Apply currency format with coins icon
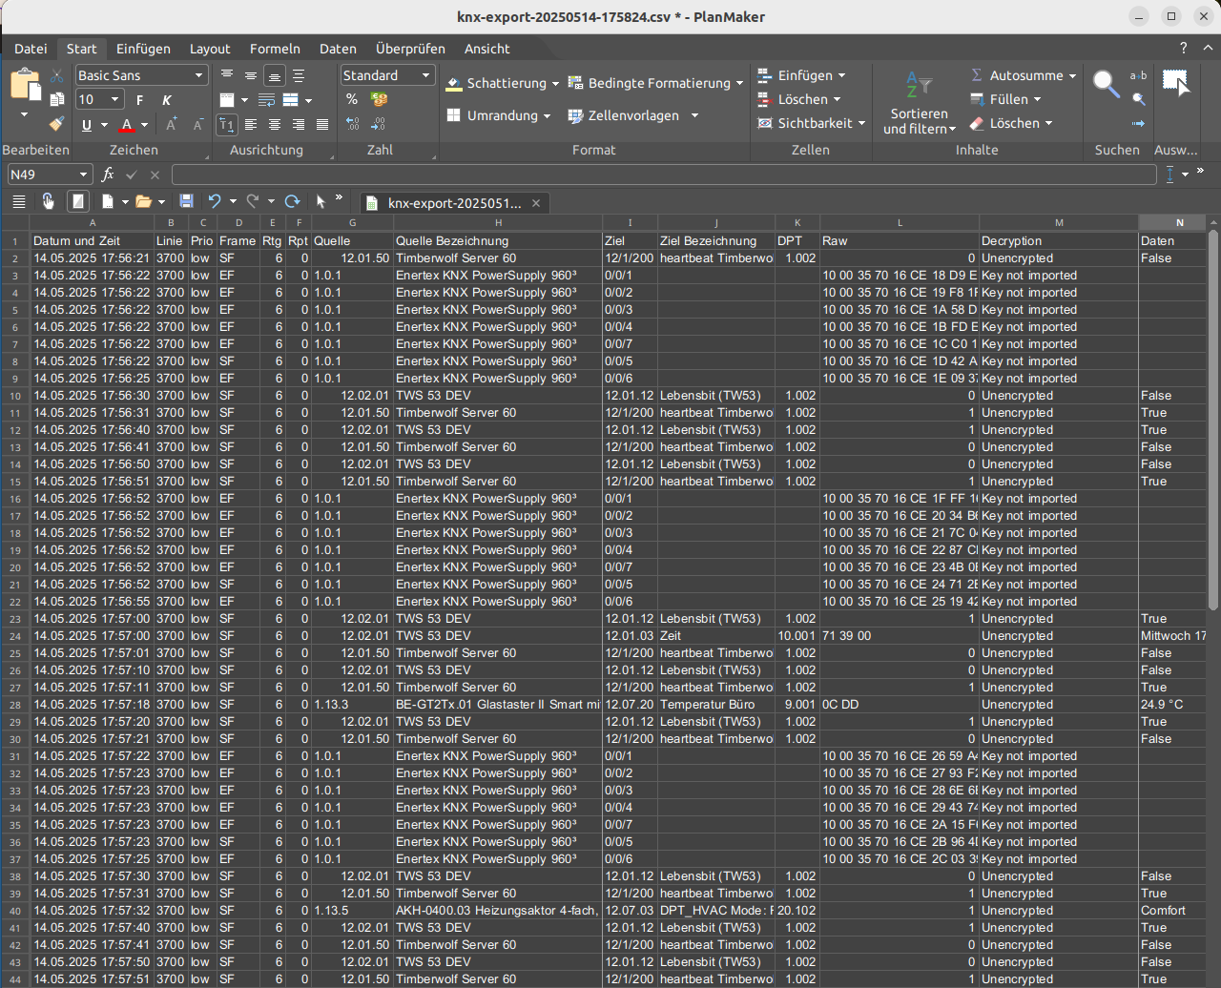1221x988 pixels. pos(379,99)
